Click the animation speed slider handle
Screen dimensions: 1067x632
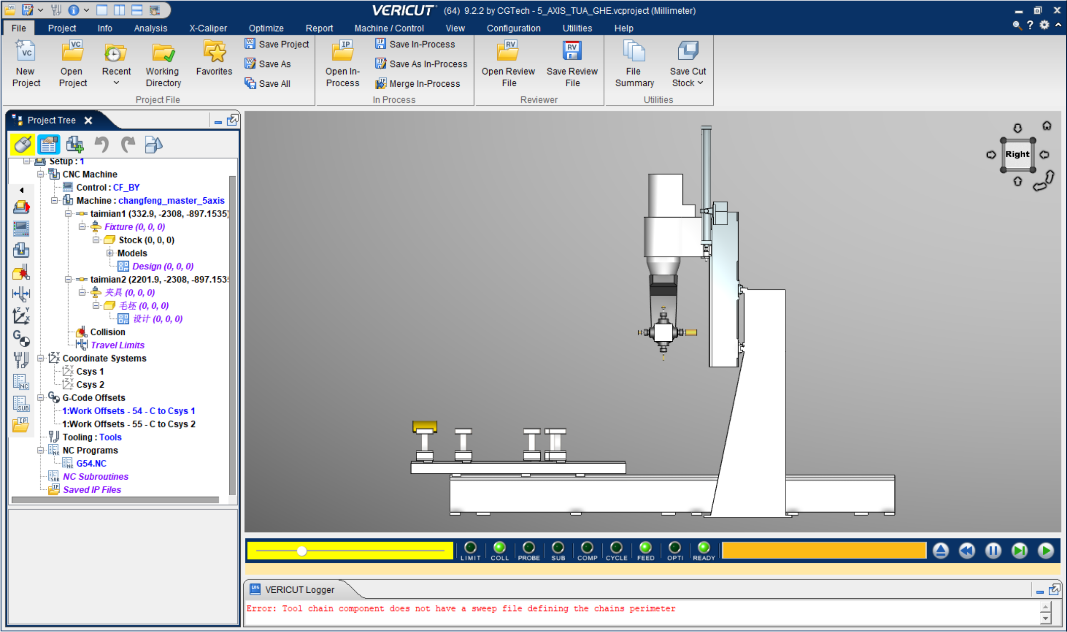click(x=302, y=551)
